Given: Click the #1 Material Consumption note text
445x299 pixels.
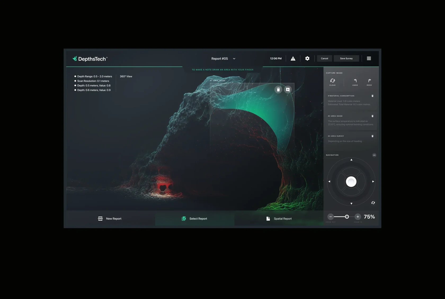Looking at the screenshot, I should pyautogui.click(x=349, y=103).
